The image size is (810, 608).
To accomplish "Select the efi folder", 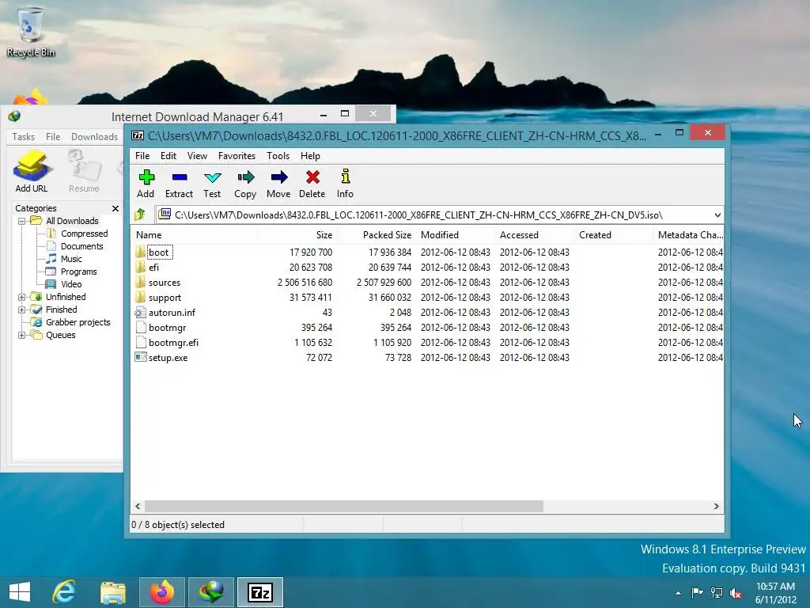I will 153,268.
